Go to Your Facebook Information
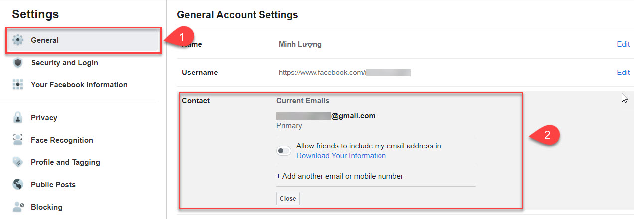634x219 pixels. click(79, 85)
